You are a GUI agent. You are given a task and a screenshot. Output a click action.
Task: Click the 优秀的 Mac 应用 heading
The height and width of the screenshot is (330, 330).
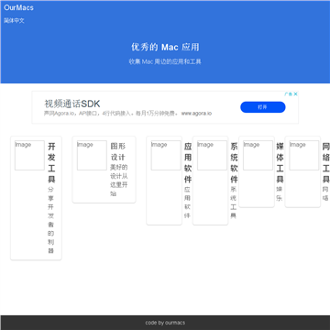pyautogui.click(x=165, y=47)
